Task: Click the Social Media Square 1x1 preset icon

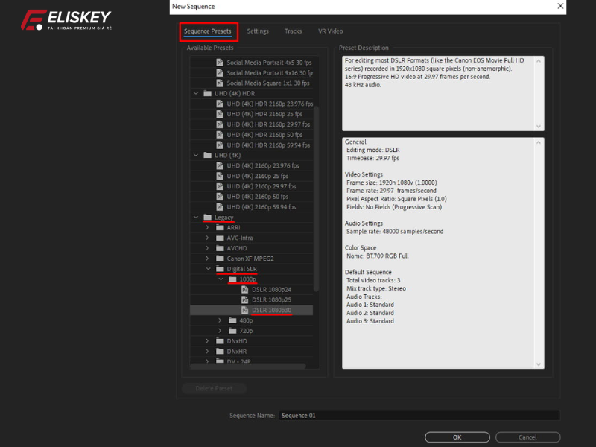Action: pyautogui.click(x=220, y=83)
